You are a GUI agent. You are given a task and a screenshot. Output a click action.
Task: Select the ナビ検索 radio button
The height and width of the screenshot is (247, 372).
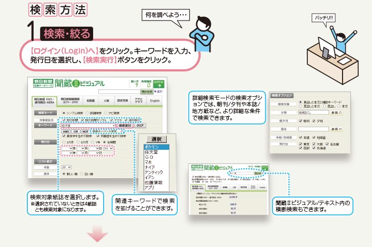point(106,113)
